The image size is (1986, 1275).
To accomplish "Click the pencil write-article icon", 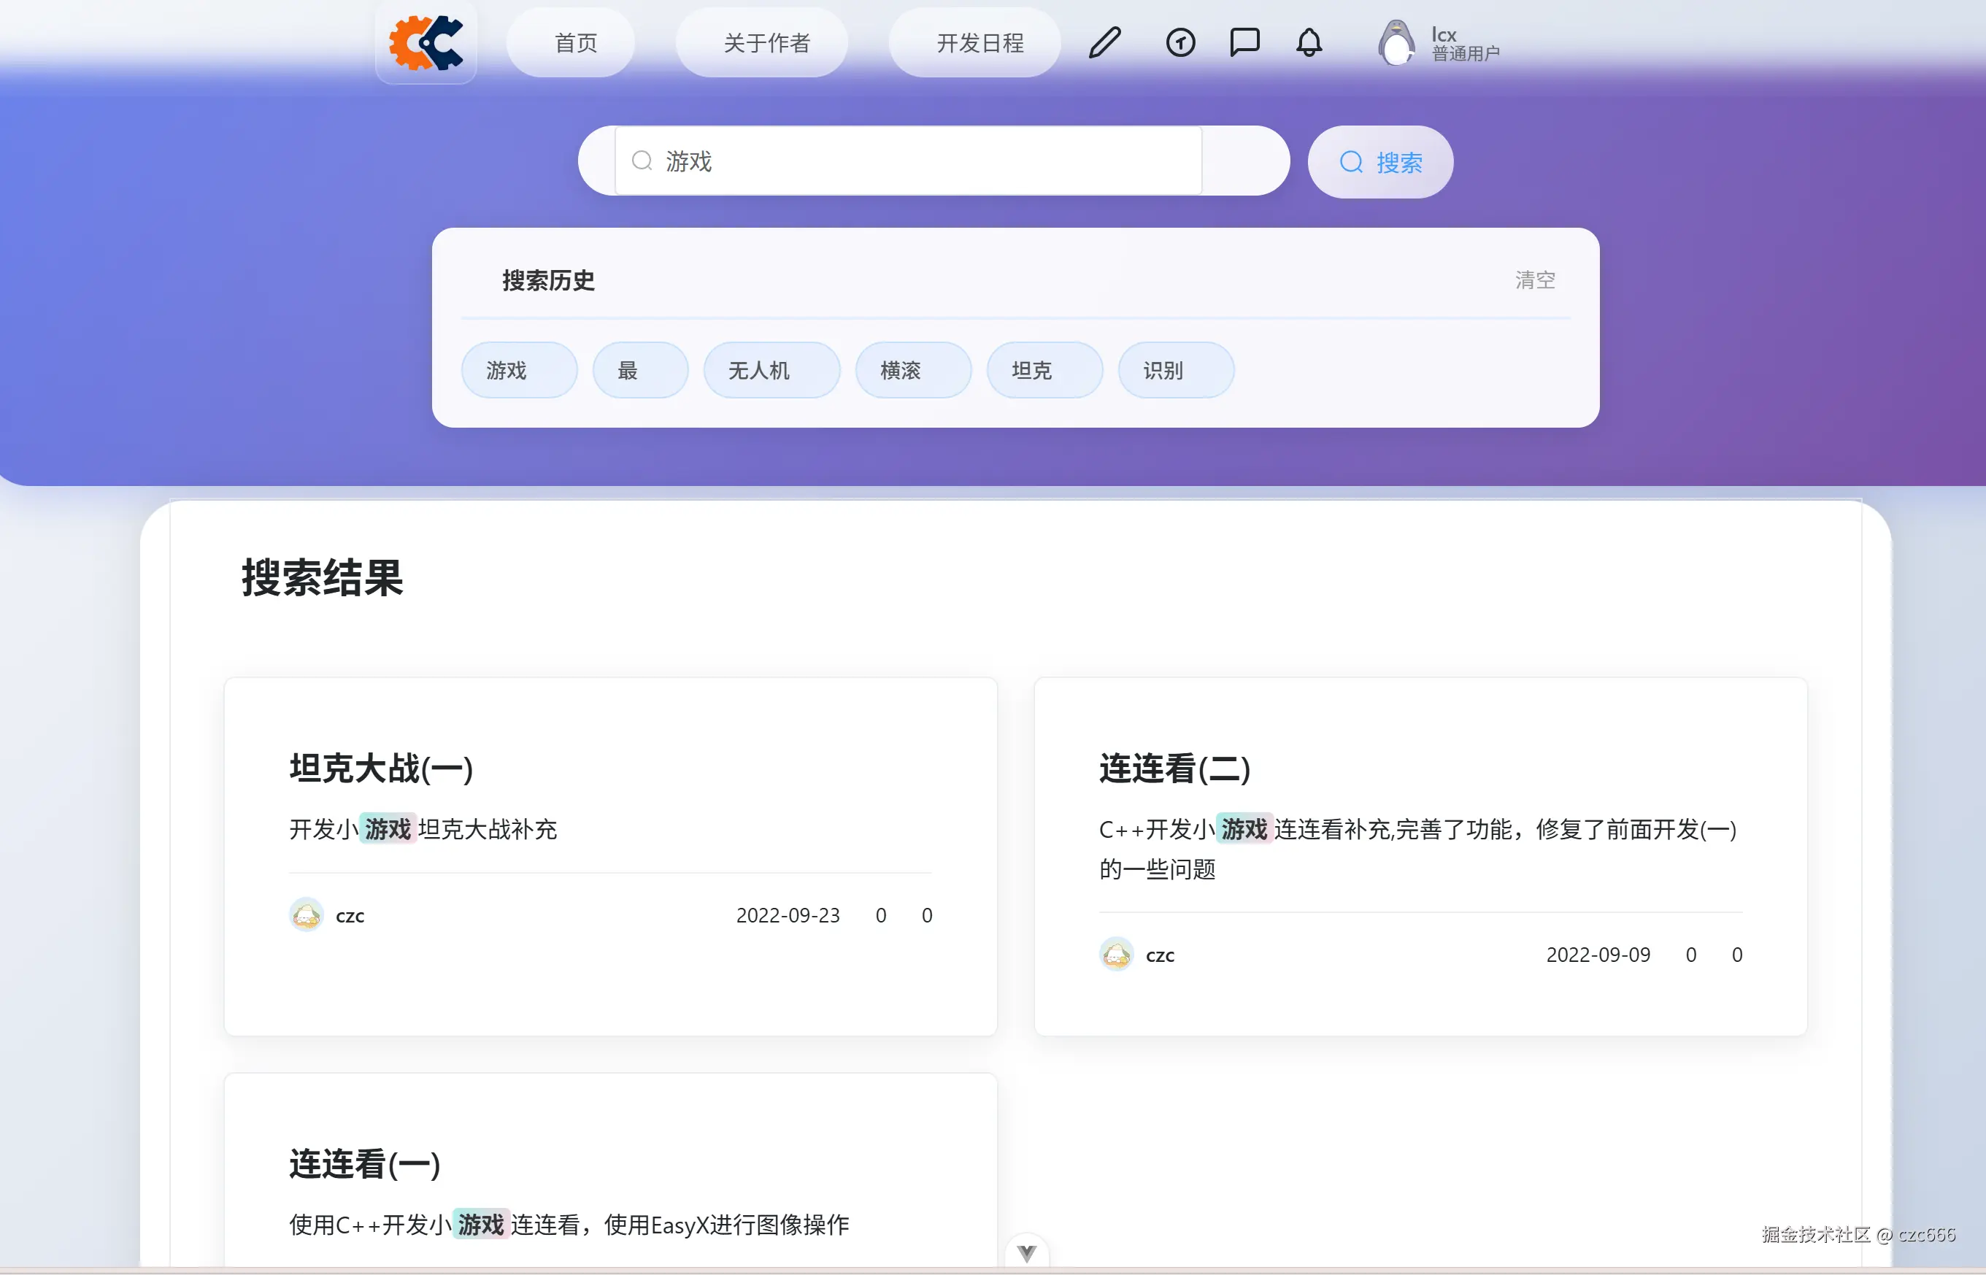I will coord(1104,42).
